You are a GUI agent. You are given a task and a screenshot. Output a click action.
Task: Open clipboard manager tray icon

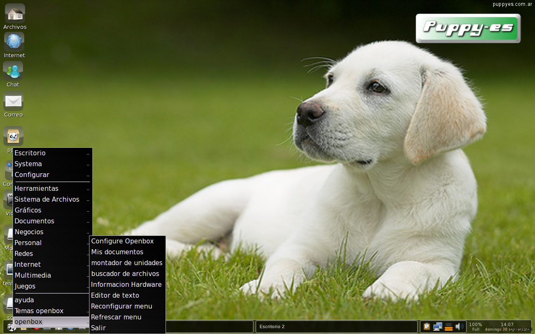tap(427, 326)
